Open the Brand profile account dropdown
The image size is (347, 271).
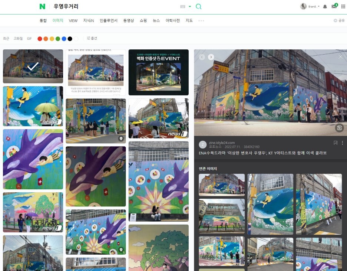(314, 6)
